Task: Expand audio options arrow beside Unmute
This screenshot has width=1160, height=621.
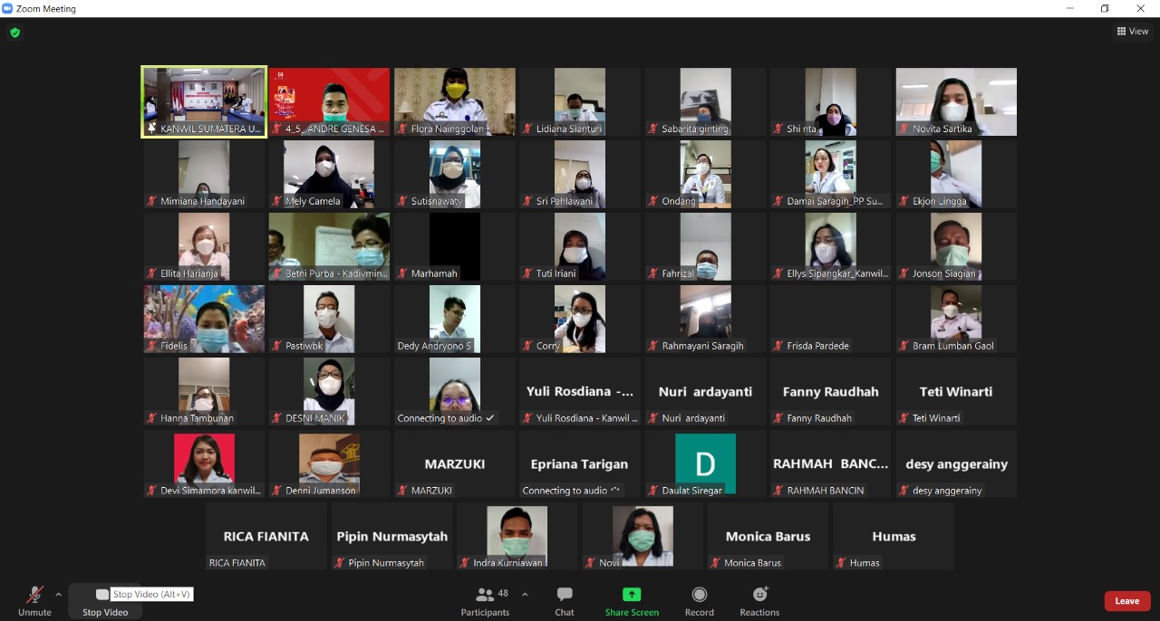Action: coord(58,595)
